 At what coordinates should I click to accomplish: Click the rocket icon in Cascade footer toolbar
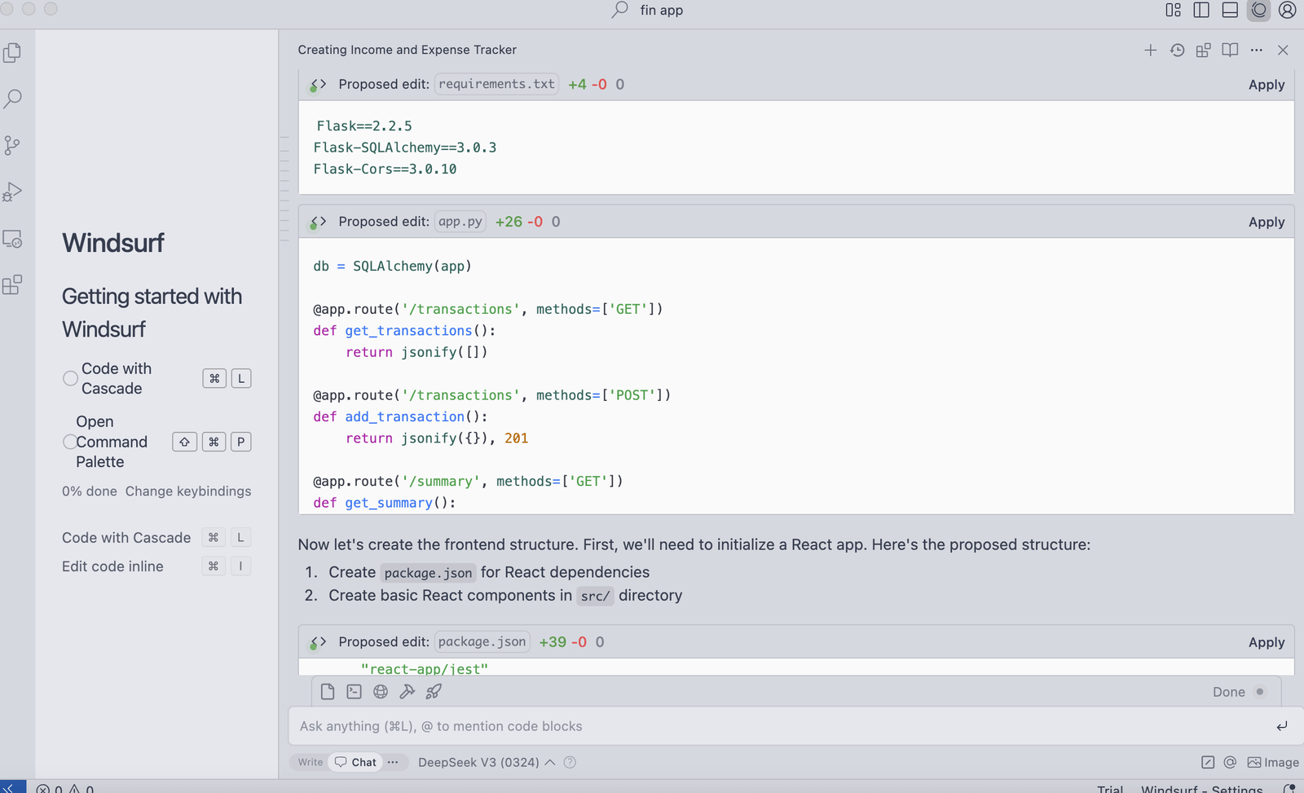[x=434, y=692]
